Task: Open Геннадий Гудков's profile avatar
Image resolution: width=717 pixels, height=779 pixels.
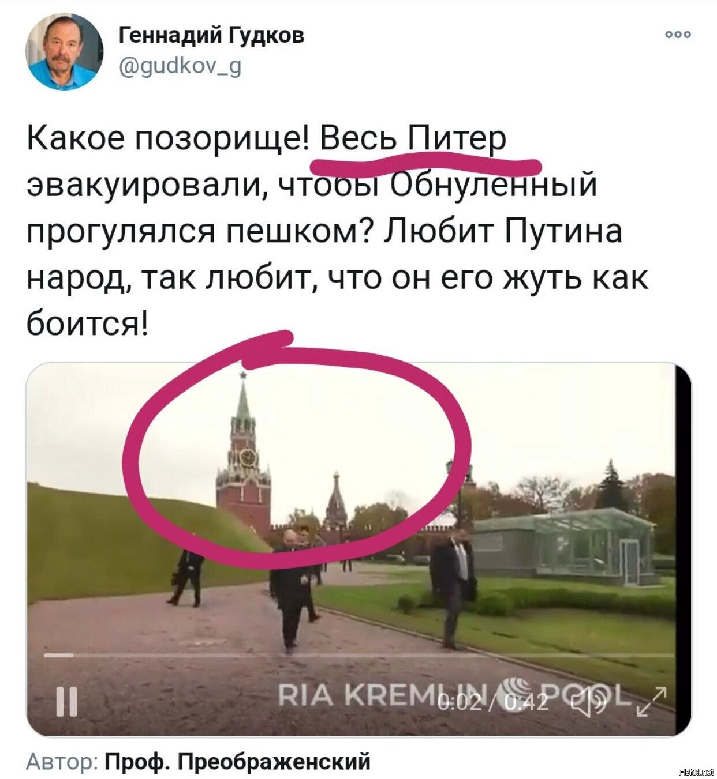Action: tap(63, 52)
